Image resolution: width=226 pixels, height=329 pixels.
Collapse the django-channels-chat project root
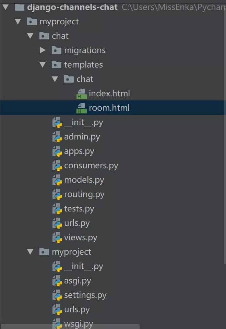[5, 7]
